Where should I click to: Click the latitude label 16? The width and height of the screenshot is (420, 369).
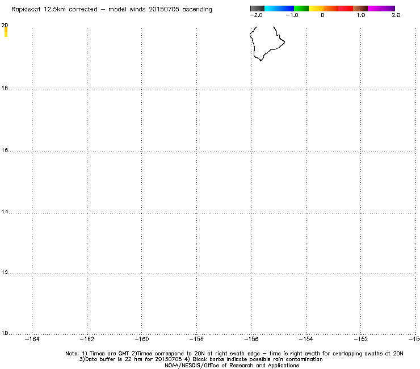tap(5, 150)
